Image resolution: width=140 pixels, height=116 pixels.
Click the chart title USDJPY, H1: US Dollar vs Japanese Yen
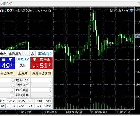click(x=29, y=10)
